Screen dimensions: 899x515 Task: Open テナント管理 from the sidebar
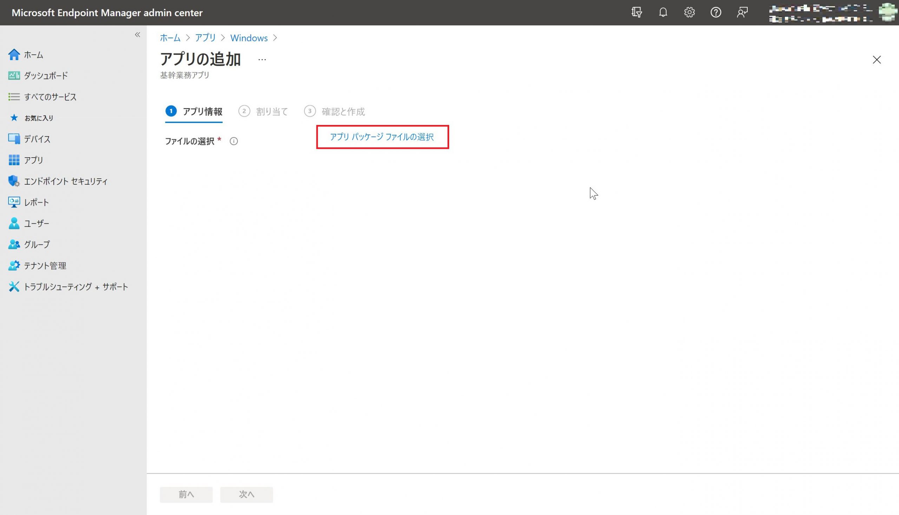click(45, 266)
